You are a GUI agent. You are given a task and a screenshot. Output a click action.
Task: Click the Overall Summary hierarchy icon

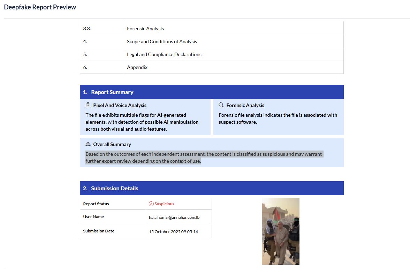[88, 144]
